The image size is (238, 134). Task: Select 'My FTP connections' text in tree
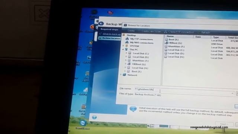pos(141,39)
